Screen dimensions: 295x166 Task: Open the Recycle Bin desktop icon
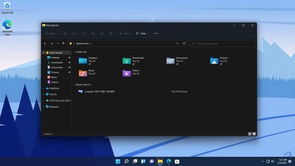point(7,7)
